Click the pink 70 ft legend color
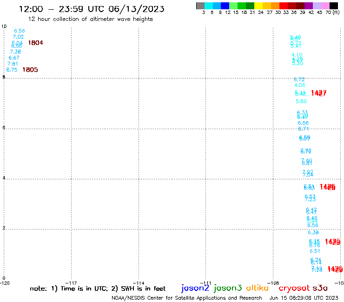The image size is (344, 302). (325, 6)
